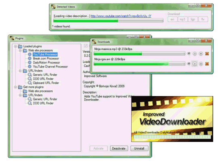
Task: Select YouTube Processor plugin icon
Action: point(29,54)
